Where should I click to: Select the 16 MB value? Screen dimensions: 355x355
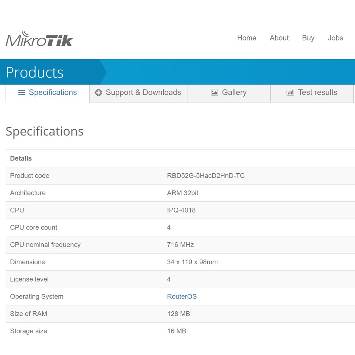[176, 331]
